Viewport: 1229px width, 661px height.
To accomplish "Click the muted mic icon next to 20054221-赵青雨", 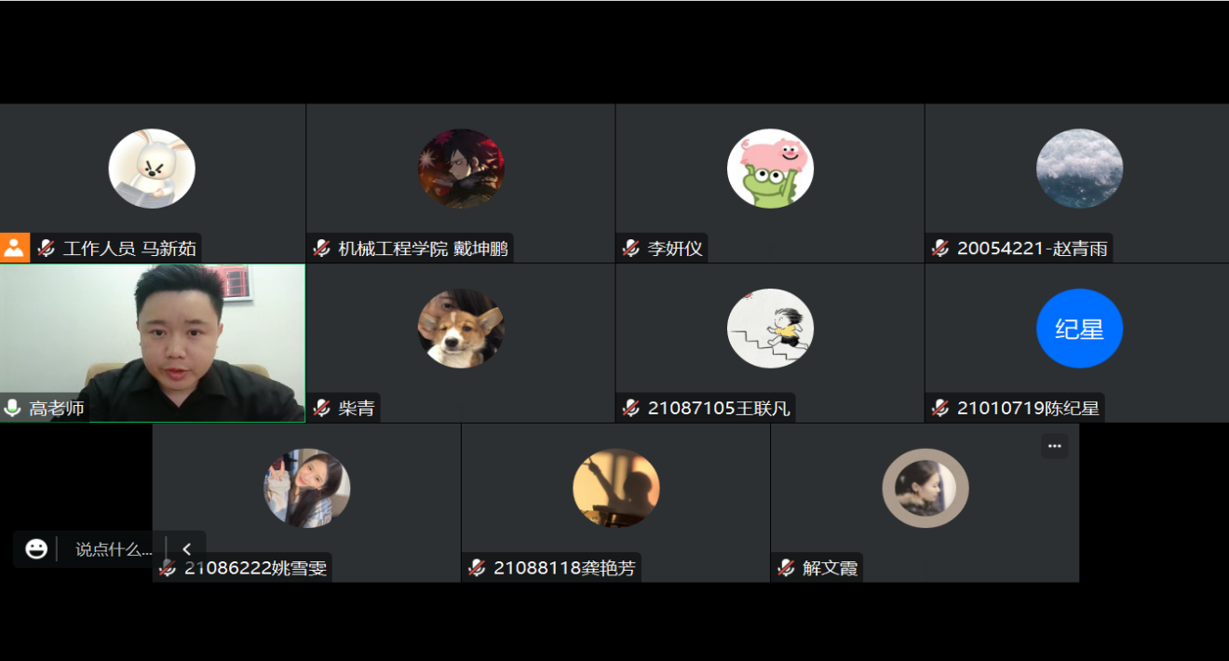I will tap(940, 249).
